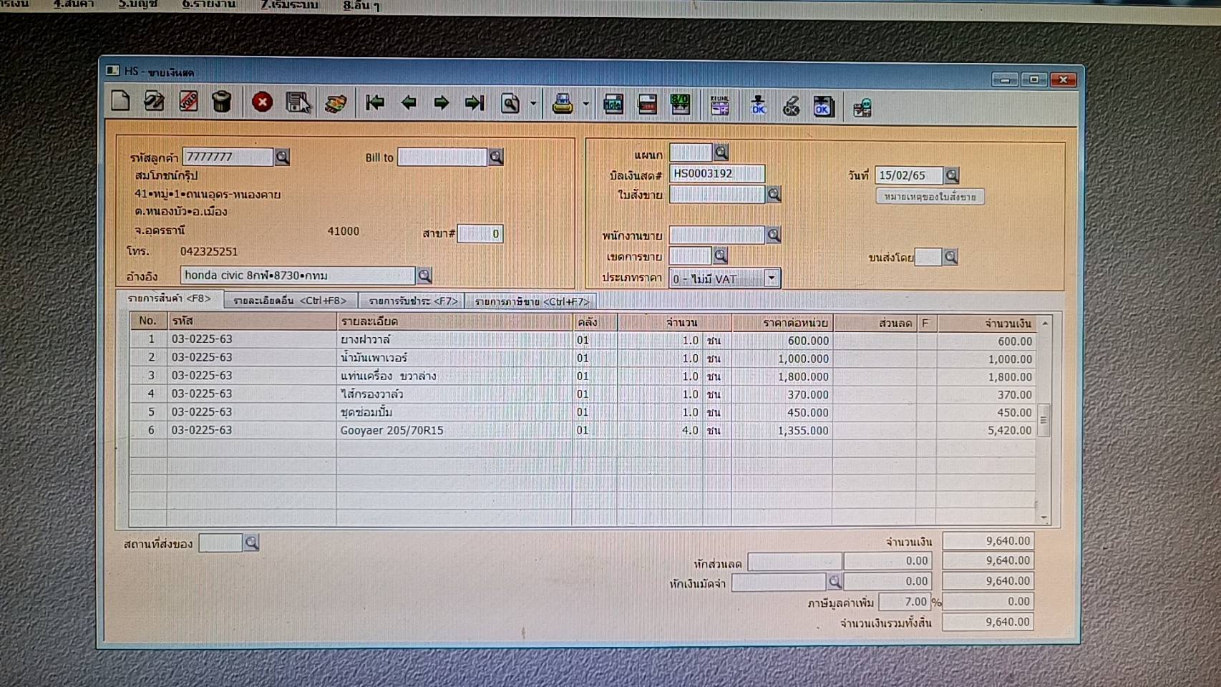Click the printer toolbar icon

coord(563,104)
